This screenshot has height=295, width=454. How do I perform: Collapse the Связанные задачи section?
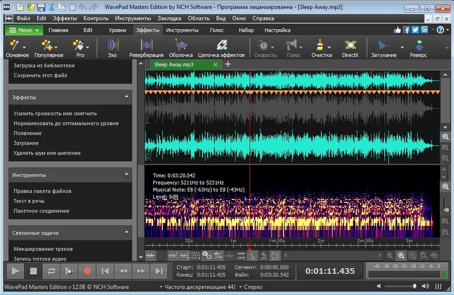[126, 232]
